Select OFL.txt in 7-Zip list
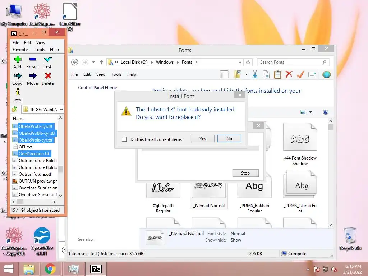 pyautogui.click(x=26, y=147)
